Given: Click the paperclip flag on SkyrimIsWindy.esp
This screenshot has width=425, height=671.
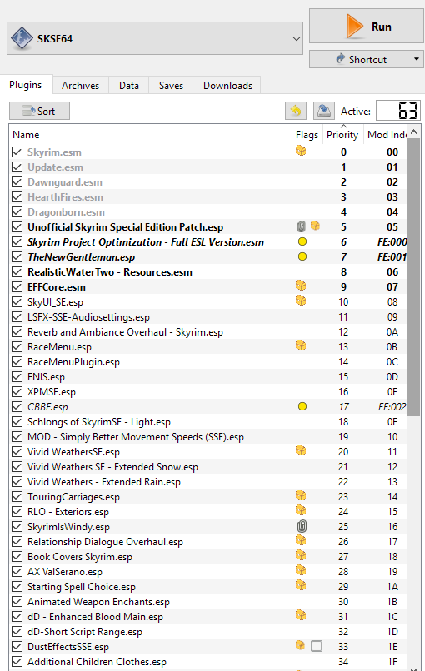Looking at the screenshot, I should [302, 526].
